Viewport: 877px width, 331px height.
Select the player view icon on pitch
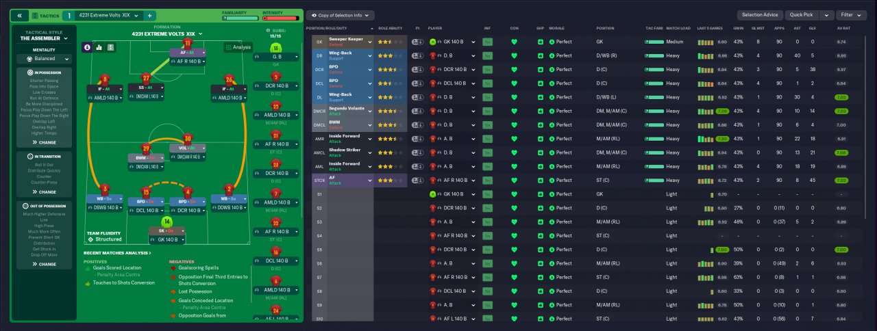coord(87,47)
